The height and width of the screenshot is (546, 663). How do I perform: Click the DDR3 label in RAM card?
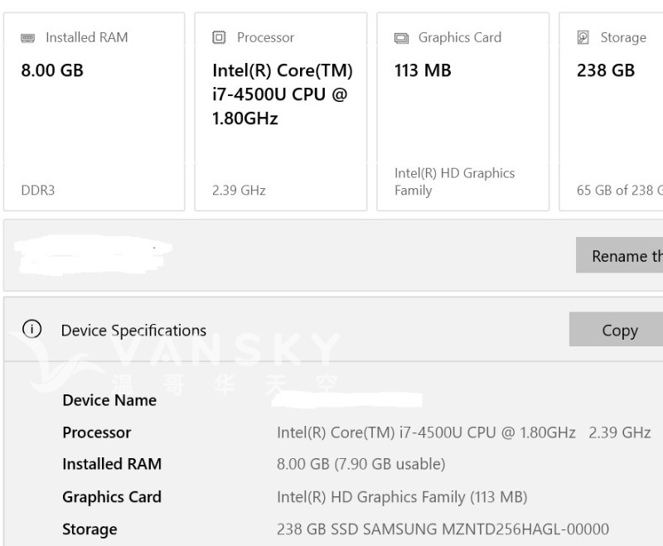pos(38,190)
